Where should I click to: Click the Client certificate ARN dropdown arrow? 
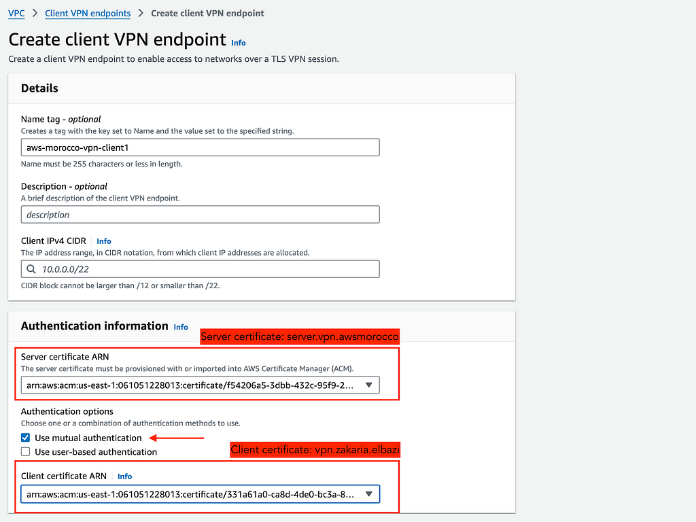[369, 494]
